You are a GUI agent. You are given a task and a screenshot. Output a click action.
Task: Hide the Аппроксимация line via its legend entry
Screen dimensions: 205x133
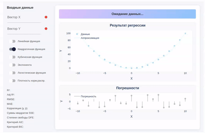(90, 38)
